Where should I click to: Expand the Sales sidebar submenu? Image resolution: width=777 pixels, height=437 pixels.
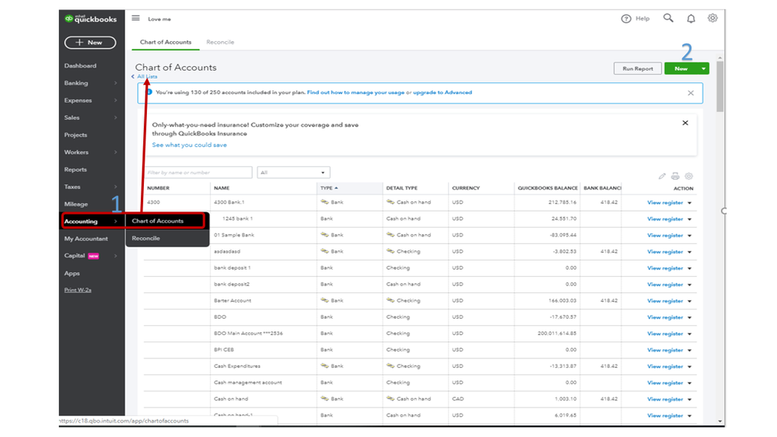click(x=115, y=117)
